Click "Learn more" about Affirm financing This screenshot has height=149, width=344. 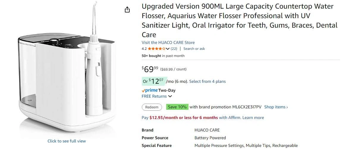point(253,118)
